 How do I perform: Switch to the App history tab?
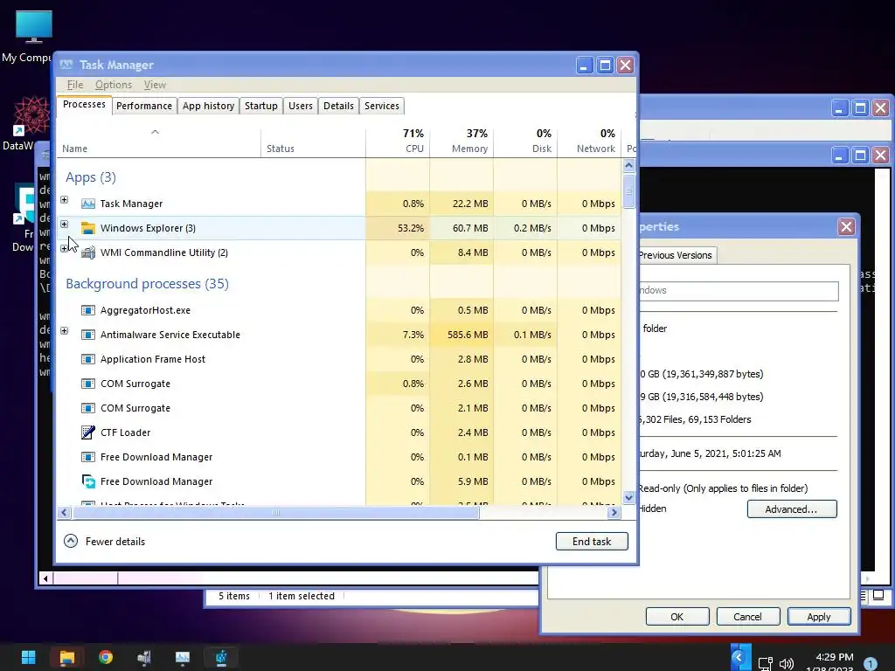point(208,106)
